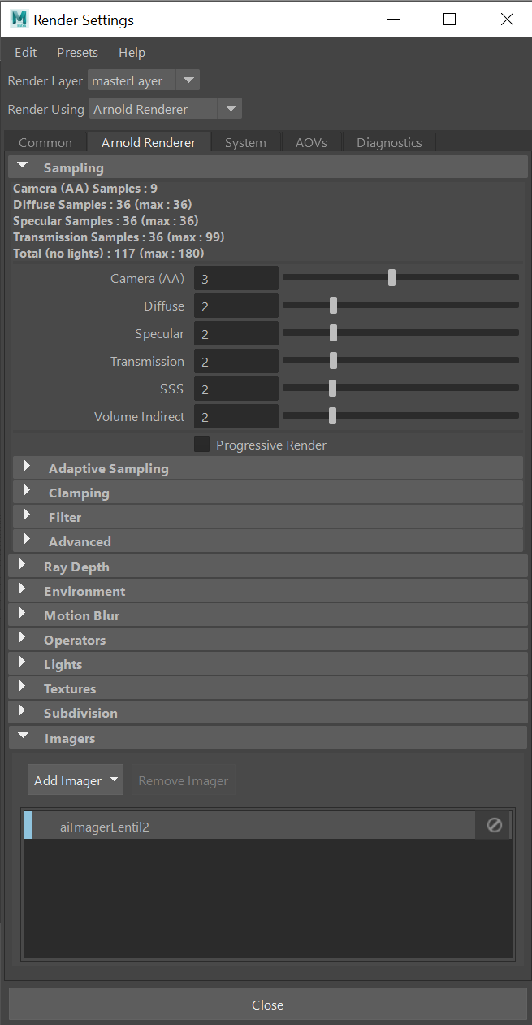Click the Diffuse value field
532x1025 pixels.
click(236, 306)
